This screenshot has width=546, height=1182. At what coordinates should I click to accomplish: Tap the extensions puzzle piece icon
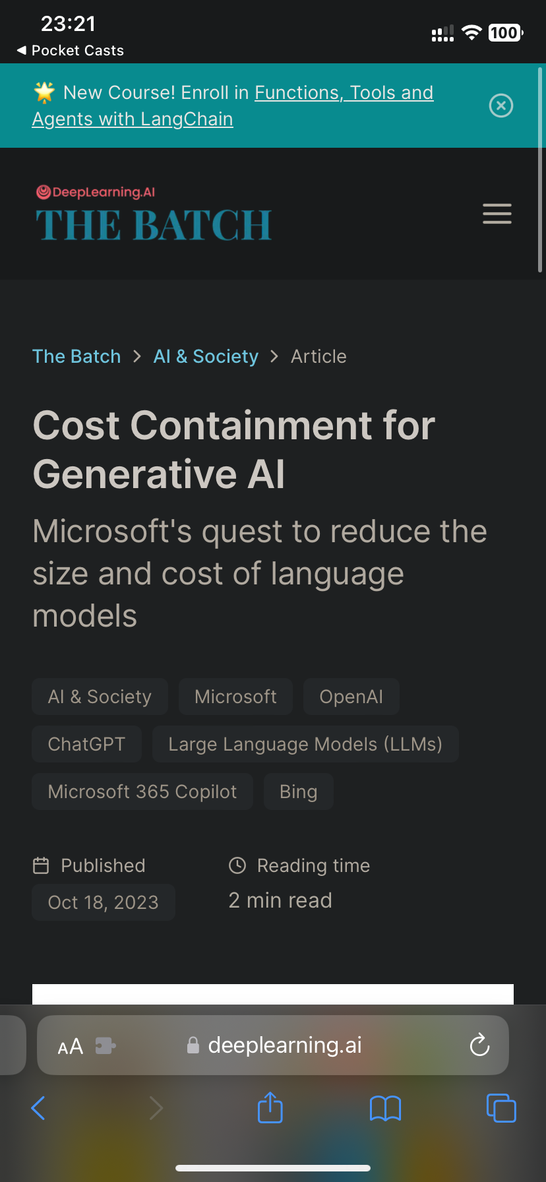tap(106, 1045)
